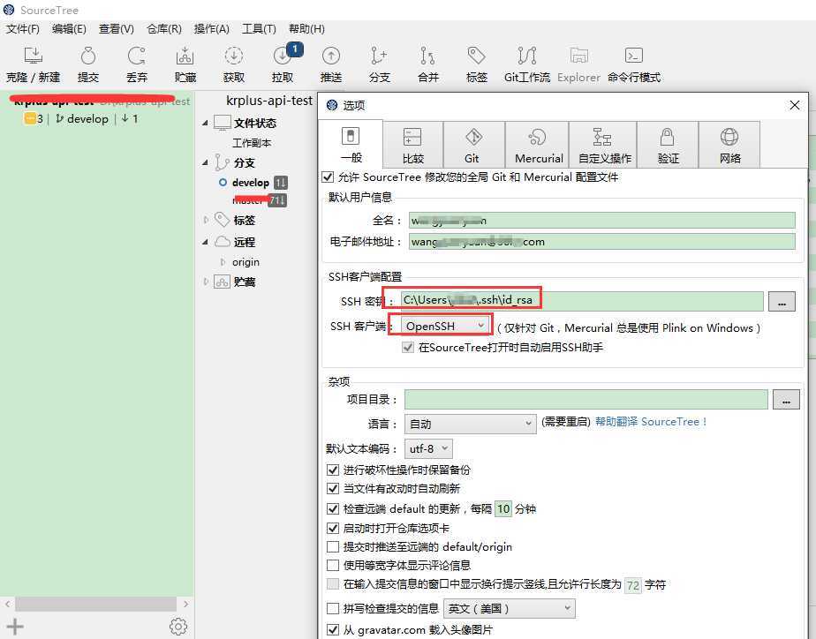Click the Explorer toolbar icon
The width and height of the screenshot is (816, 639).
point(578,56)
